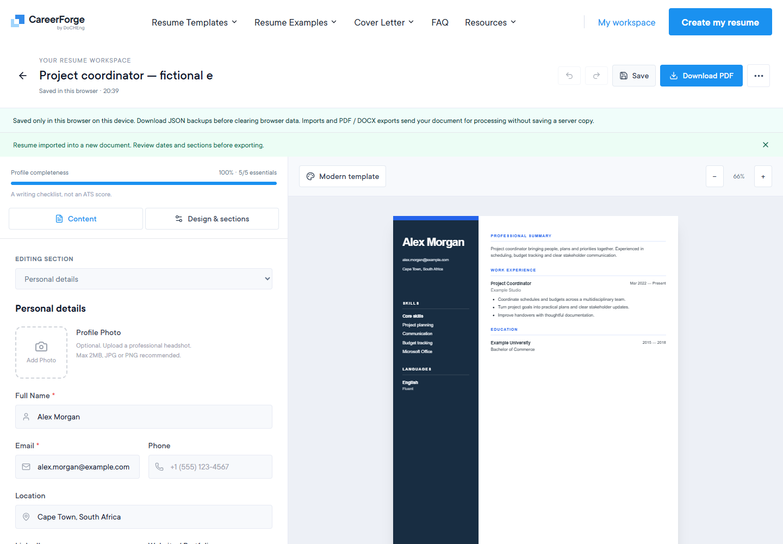Dismiss the resume imported notification
The image size is (783, 544).
click(766, 145)
